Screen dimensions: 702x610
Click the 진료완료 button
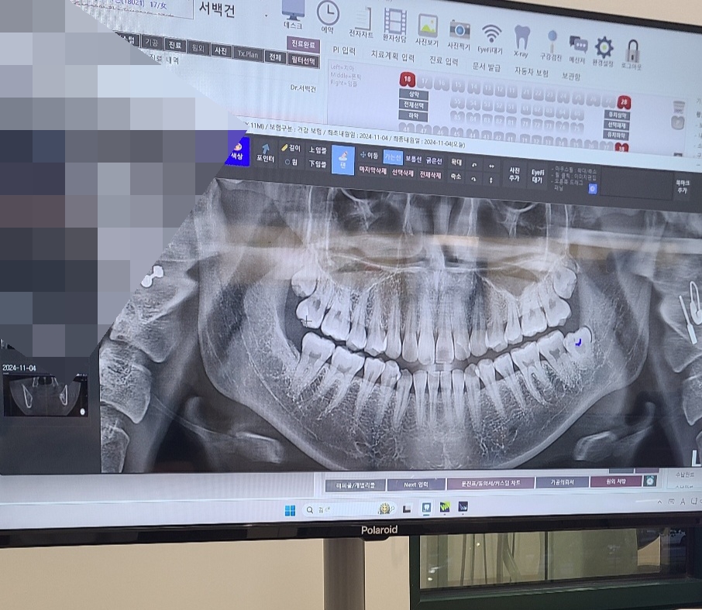(303, 44)
